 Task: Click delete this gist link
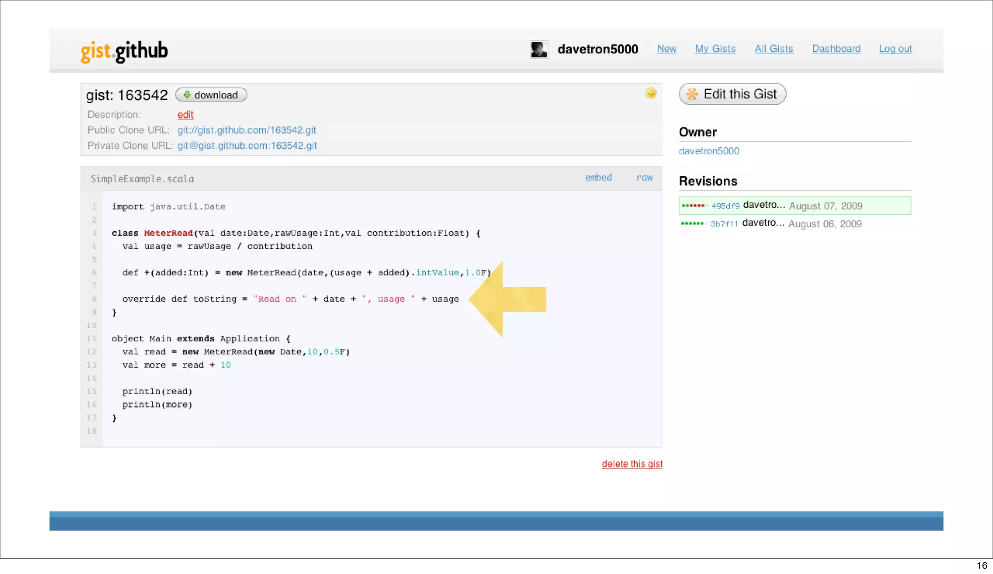(632, 464)
